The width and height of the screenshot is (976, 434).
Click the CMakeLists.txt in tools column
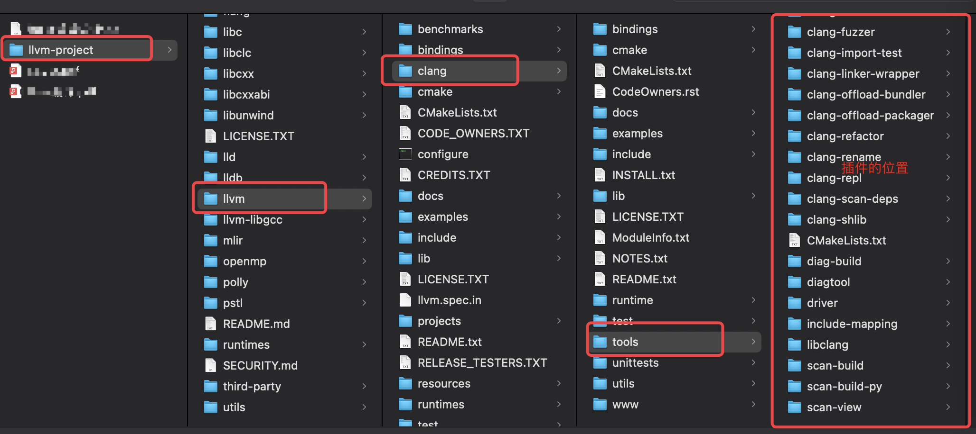tap(846, 240)
